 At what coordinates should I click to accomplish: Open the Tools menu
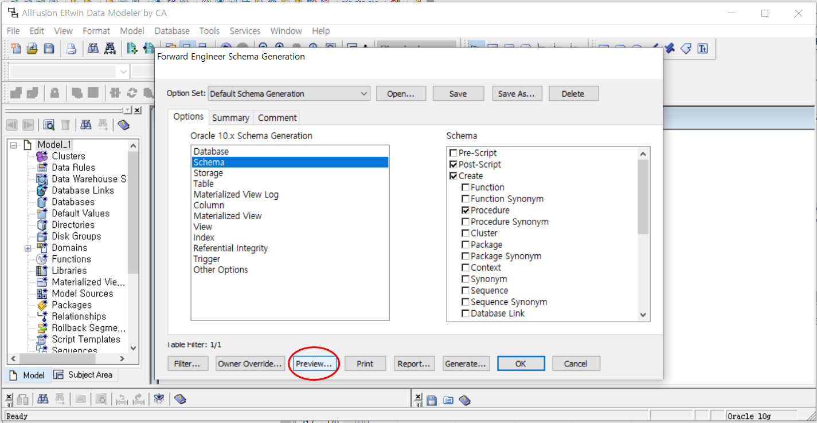click(209, 31)
